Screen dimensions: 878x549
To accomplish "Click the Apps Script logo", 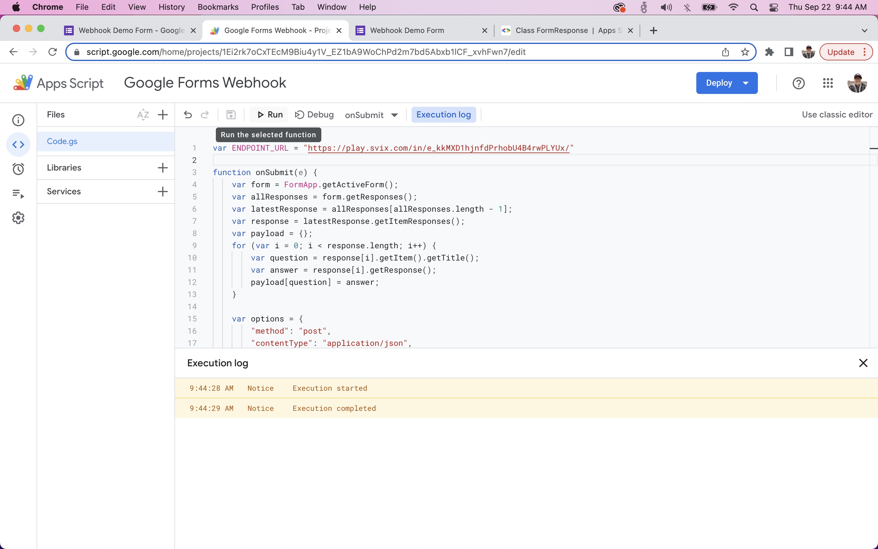I will (x=58, y=83).
